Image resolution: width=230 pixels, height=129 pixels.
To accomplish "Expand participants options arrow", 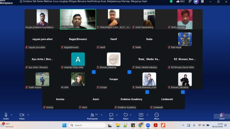I will [x=101, y=115].
